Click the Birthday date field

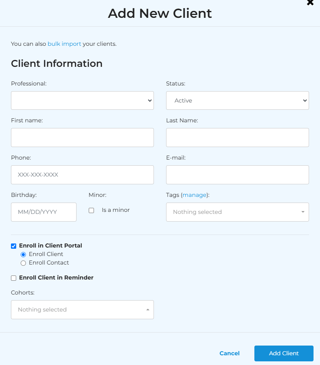tap(44, 212)
